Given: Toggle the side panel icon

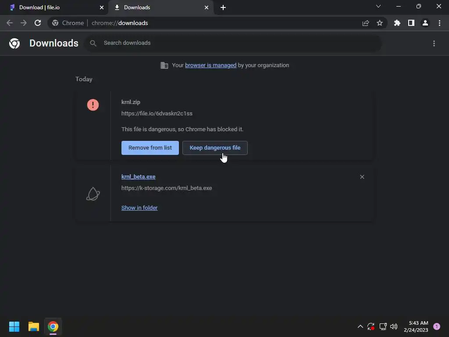Looking at the screenshot, I should 411,23.
